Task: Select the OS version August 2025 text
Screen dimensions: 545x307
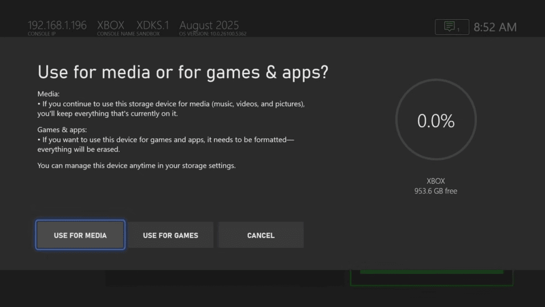Action: click(209, 25)
